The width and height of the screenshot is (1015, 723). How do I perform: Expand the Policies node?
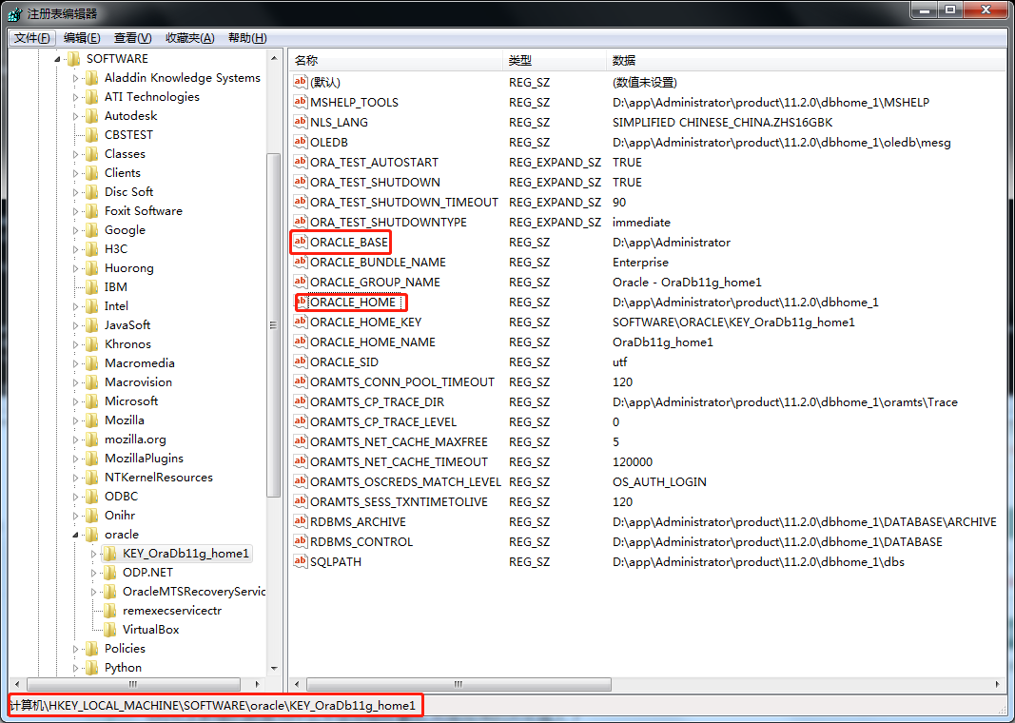76,649
